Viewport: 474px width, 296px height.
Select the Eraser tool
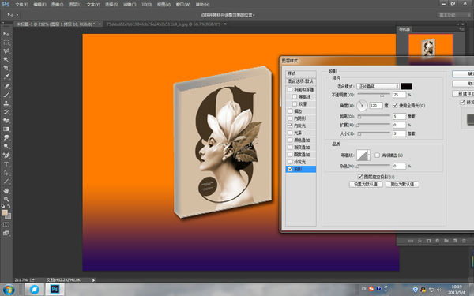coord(6,120)
